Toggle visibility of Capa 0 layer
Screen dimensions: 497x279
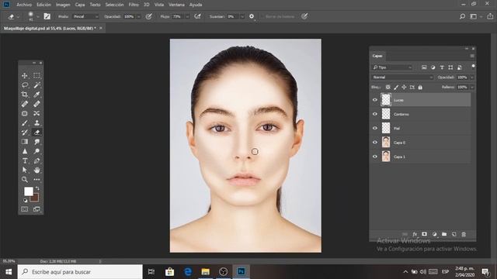[x=375, y=143]
